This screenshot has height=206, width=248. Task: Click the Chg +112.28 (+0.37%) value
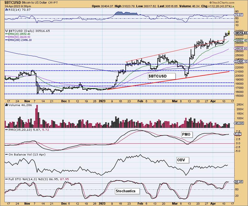(x=216, y=6)
